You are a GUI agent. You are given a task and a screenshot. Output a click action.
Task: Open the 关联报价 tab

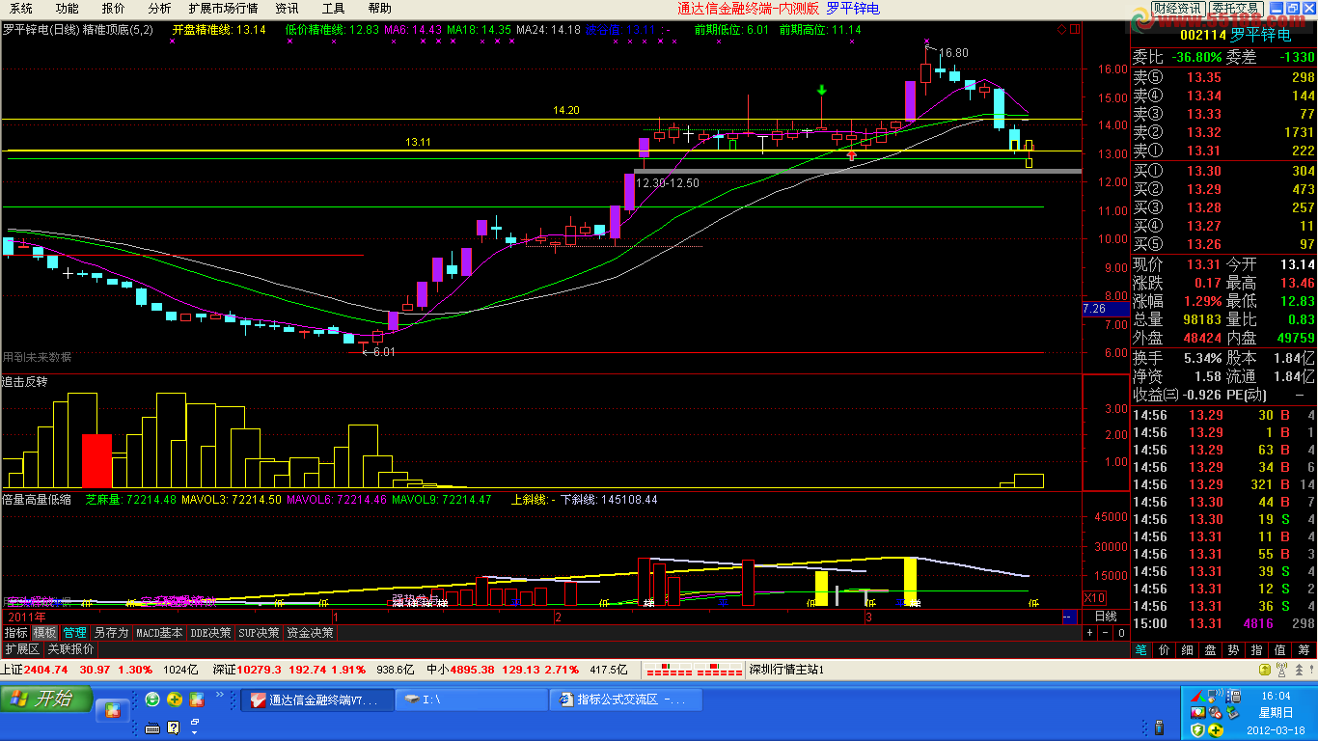pyautogui.click(x=70, y=649)
